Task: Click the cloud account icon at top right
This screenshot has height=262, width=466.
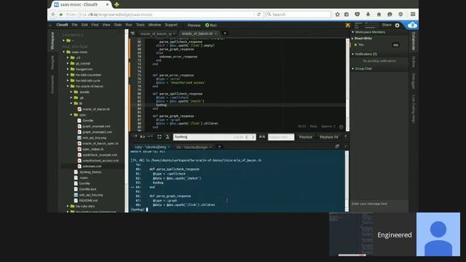Action: (412, 25)
